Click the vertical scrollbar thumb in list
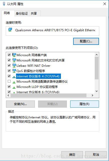The height and width of the screenshot is (161, 109). tap(96, 68)
